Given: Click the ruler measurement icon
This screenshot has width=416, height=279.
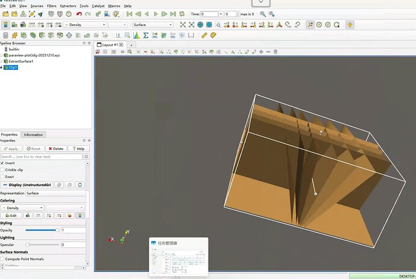Looking at the screenshot, I should [204, 36].
